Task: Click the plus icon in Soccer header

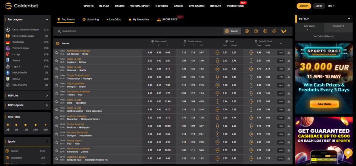Action: pyautogui.click(x=281, y=43)
